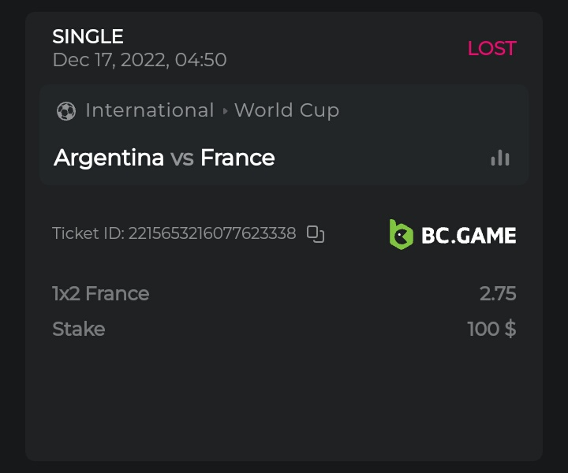Select the Argentina team name
Viewport: 568px width, 473px height.
109,158
